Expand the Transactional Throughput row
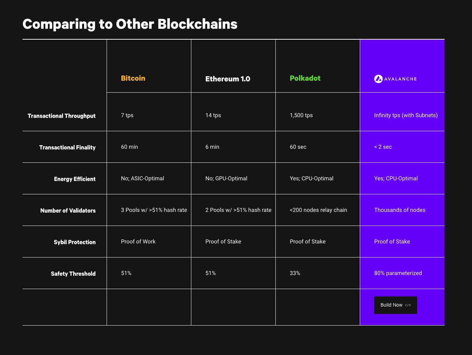The height and width of the screenshot is (355, 472). click(x=62, y=116)
